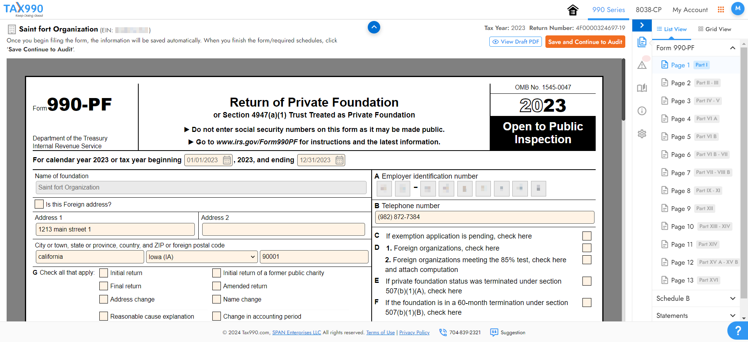Switch to Grid View
Viewport: 748px width, 342px height.
(714, 29)
